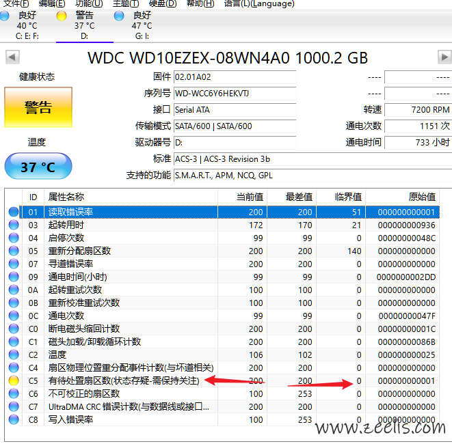Click status icon for C1 磁头加载/卸载循环计数
This screenshot has width=452, height=444.
point(14,342)
